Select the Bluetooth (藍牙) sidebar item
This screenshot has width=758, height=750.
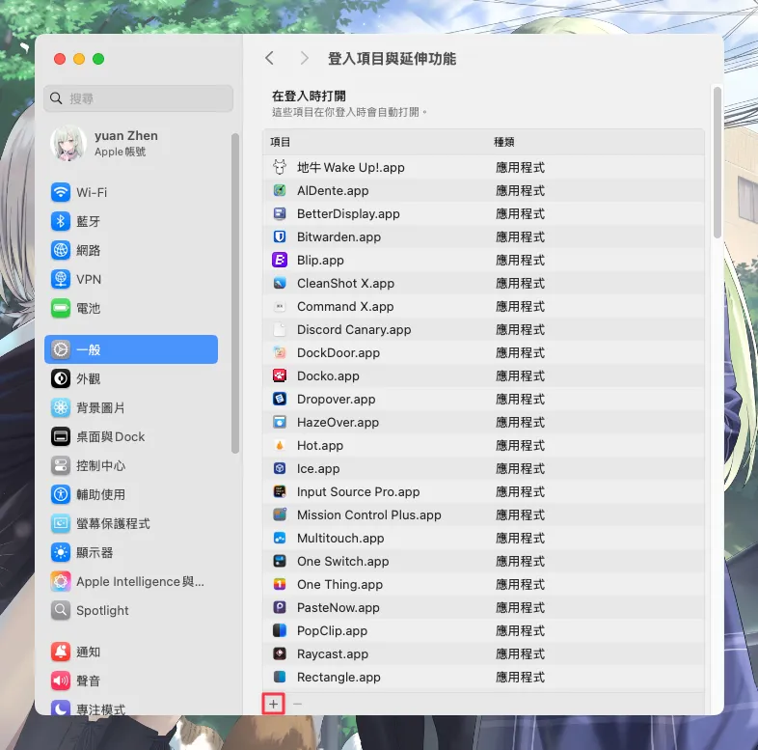(88, 221)
